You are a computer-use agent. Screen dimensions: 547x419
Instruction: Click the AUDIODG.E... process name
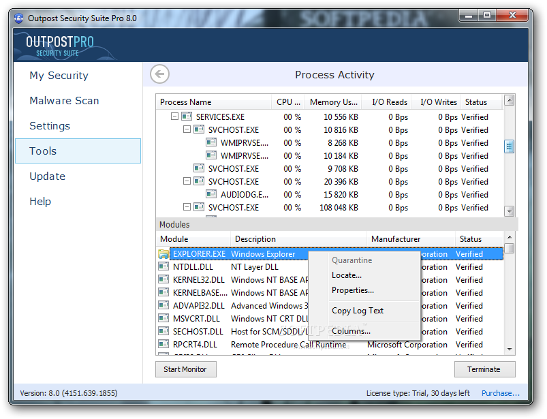point(245,194)
